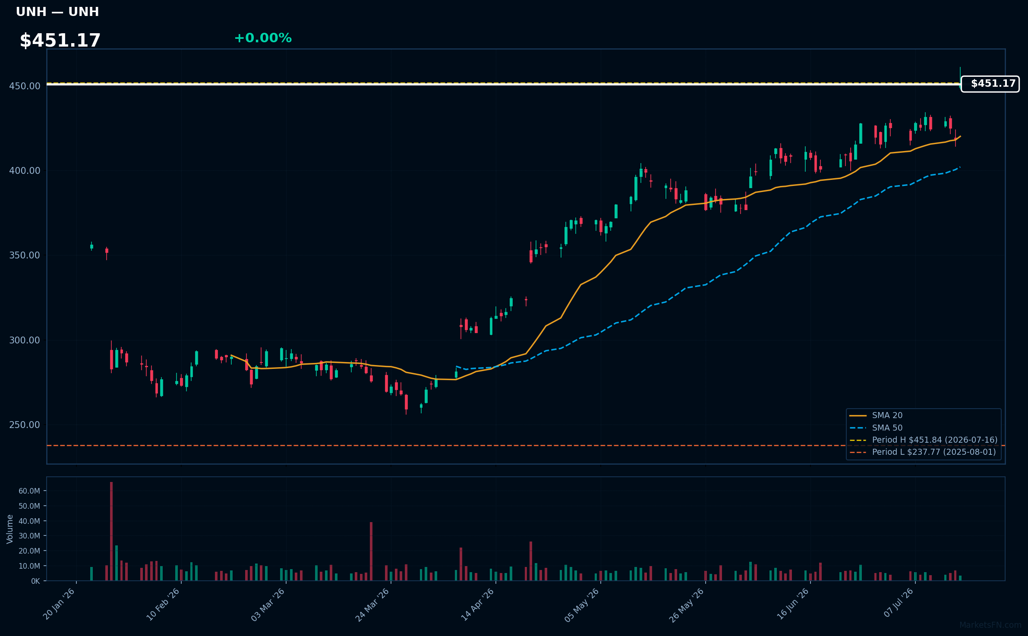The height and width of the screenshot is (636, 1028).
Task: Click the 10 Feb '26 date label
Action: pos(163,604)
